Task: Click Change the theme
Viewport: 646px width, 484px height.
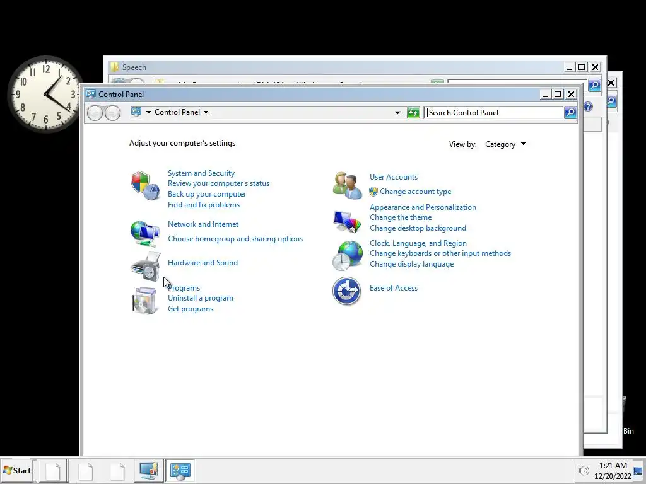Action: click(x=401, y=217)
